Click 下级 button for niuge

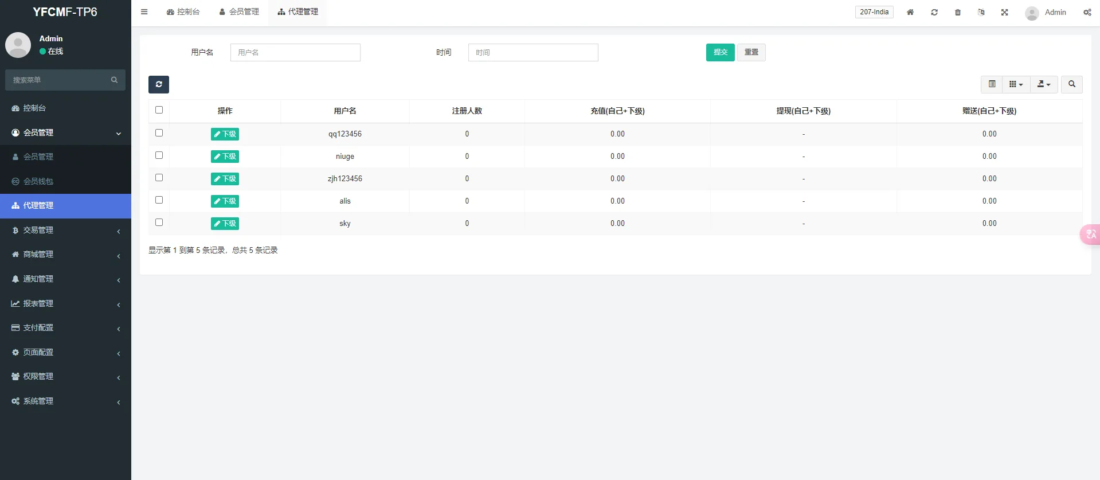point(225,157)
